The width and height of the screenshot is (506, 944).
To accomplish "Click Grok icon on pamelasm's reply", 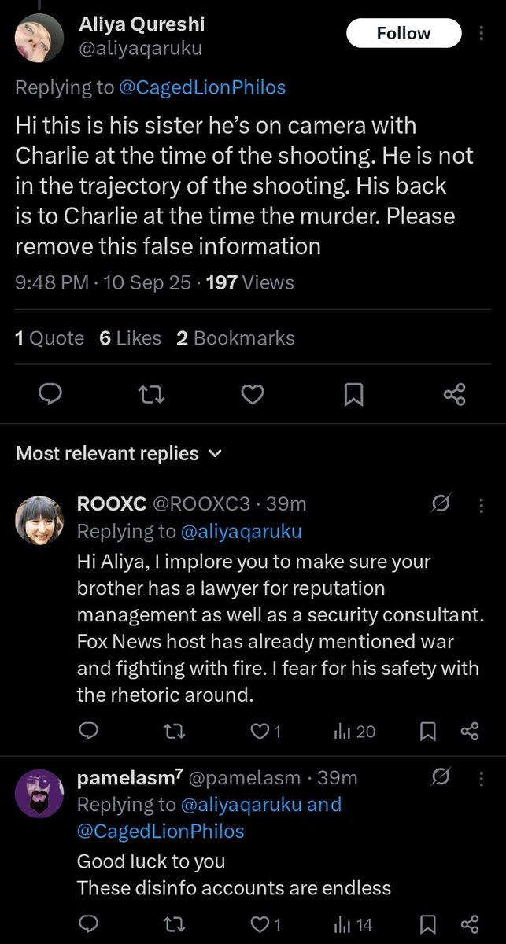I will pyautogui.click(x=441, y=778).
